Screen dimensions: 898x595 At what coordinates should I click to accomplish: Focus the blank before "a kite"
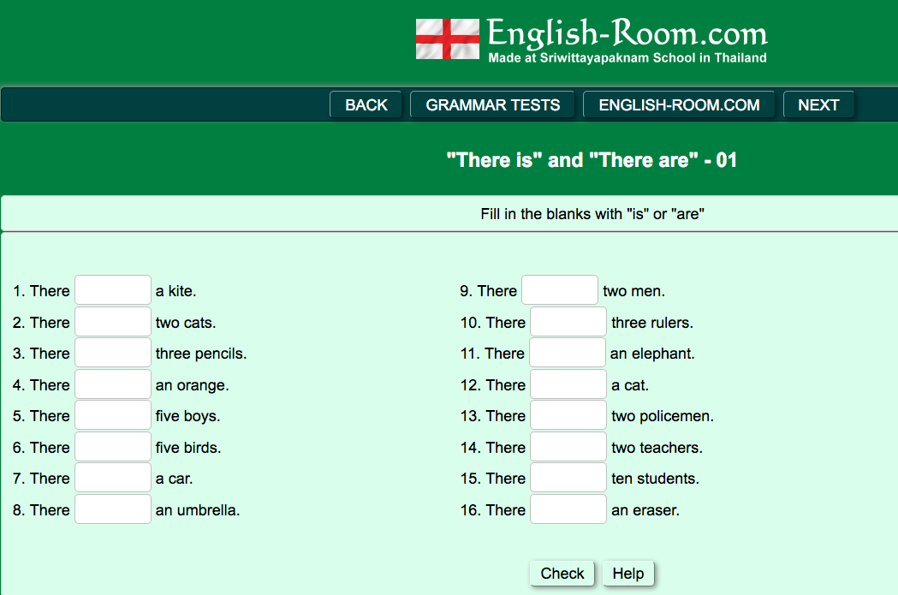click(113, 290)
